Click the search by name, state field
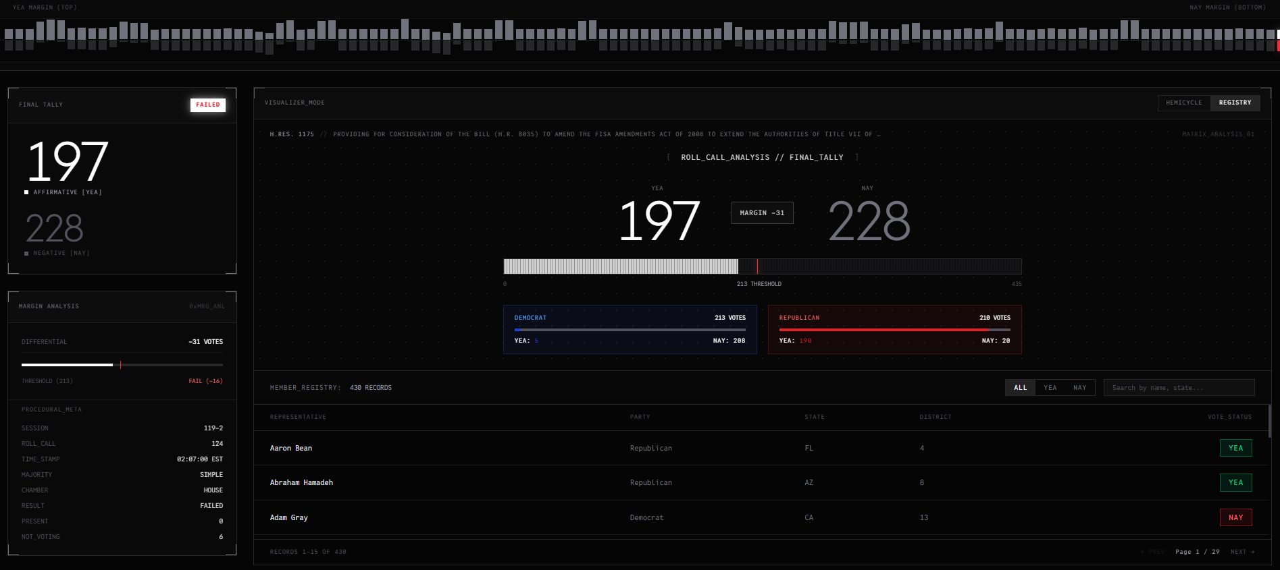1280x570 pixels. 1179,388
